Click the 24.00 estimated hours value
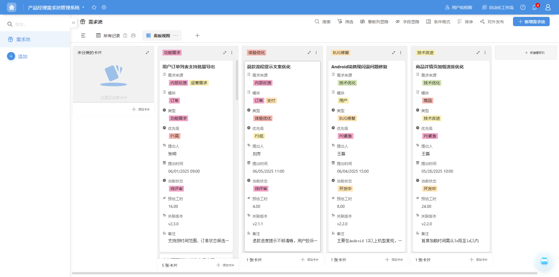The height and width of the screenshot is (277, 559). coord(426,206)
